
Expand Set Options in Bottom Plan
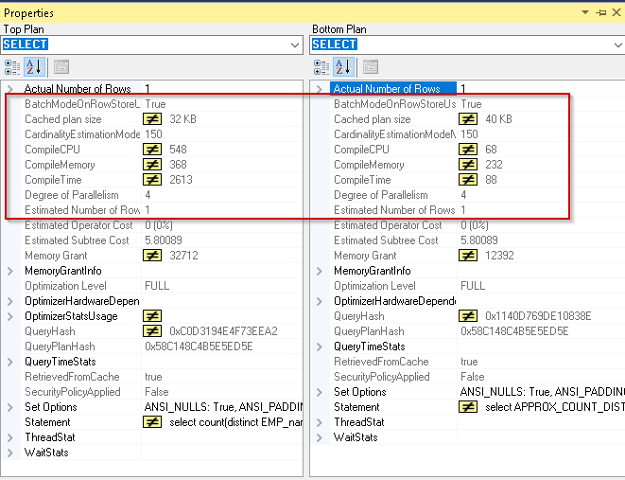coord(320,392)
